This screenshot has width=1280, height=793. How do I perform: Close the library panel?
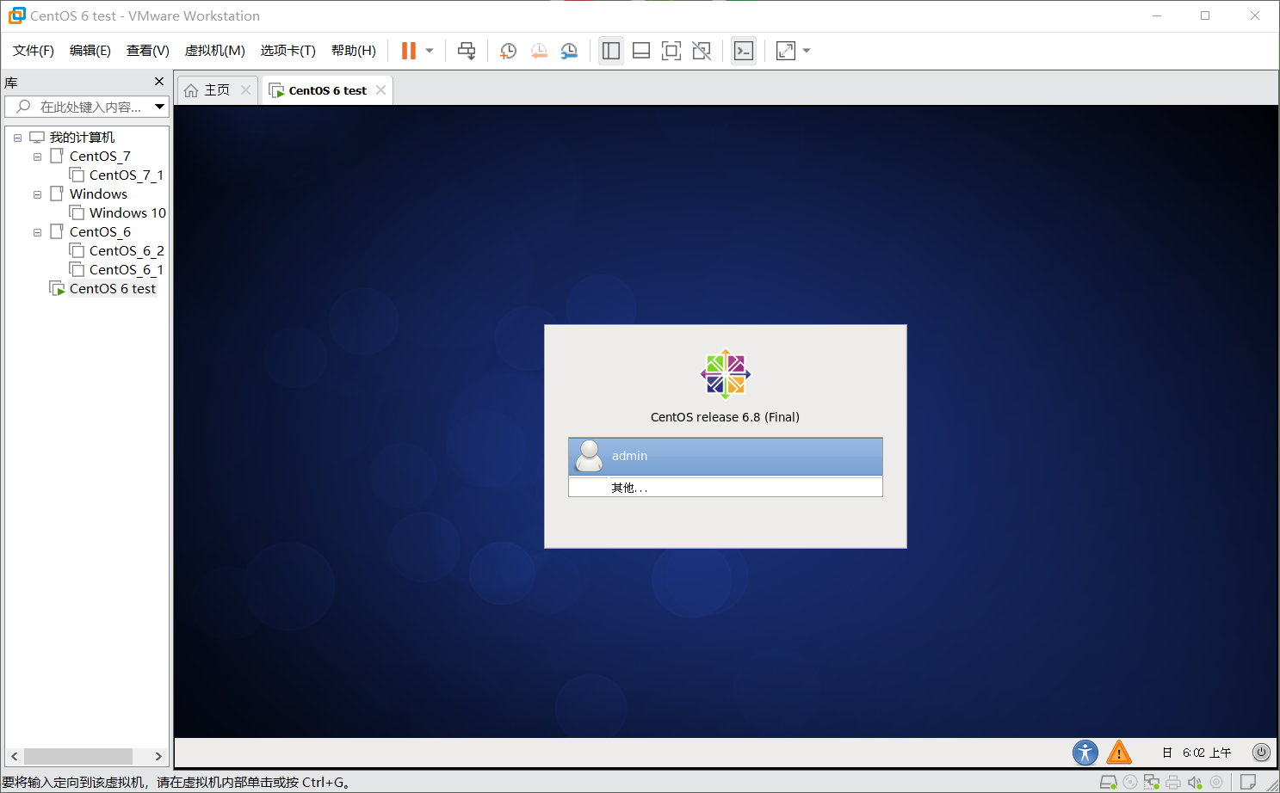pyautogui.click(x=159, y=82)
